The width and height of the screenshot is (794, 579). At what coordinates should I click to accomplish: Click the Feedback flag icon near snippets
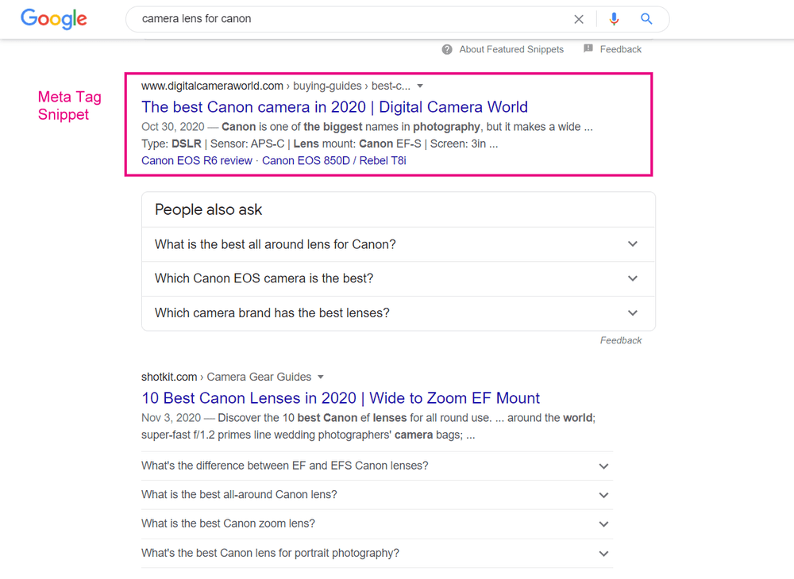pos(588,48)
